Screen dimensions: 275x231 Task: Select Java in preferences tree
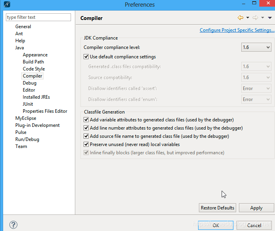pyautogui.click(x=20, y=48)
